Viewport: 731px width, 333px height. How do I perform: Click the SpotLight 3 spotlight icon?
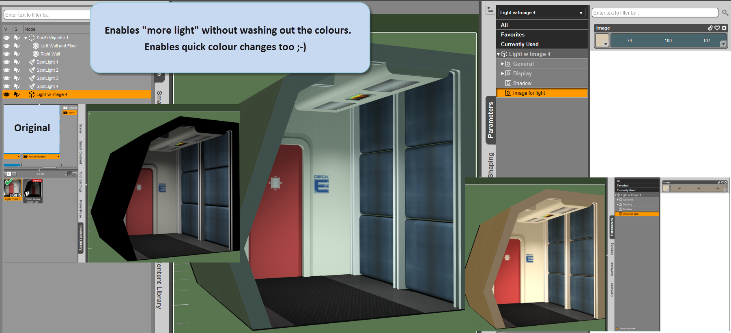[x=32, y=78]
